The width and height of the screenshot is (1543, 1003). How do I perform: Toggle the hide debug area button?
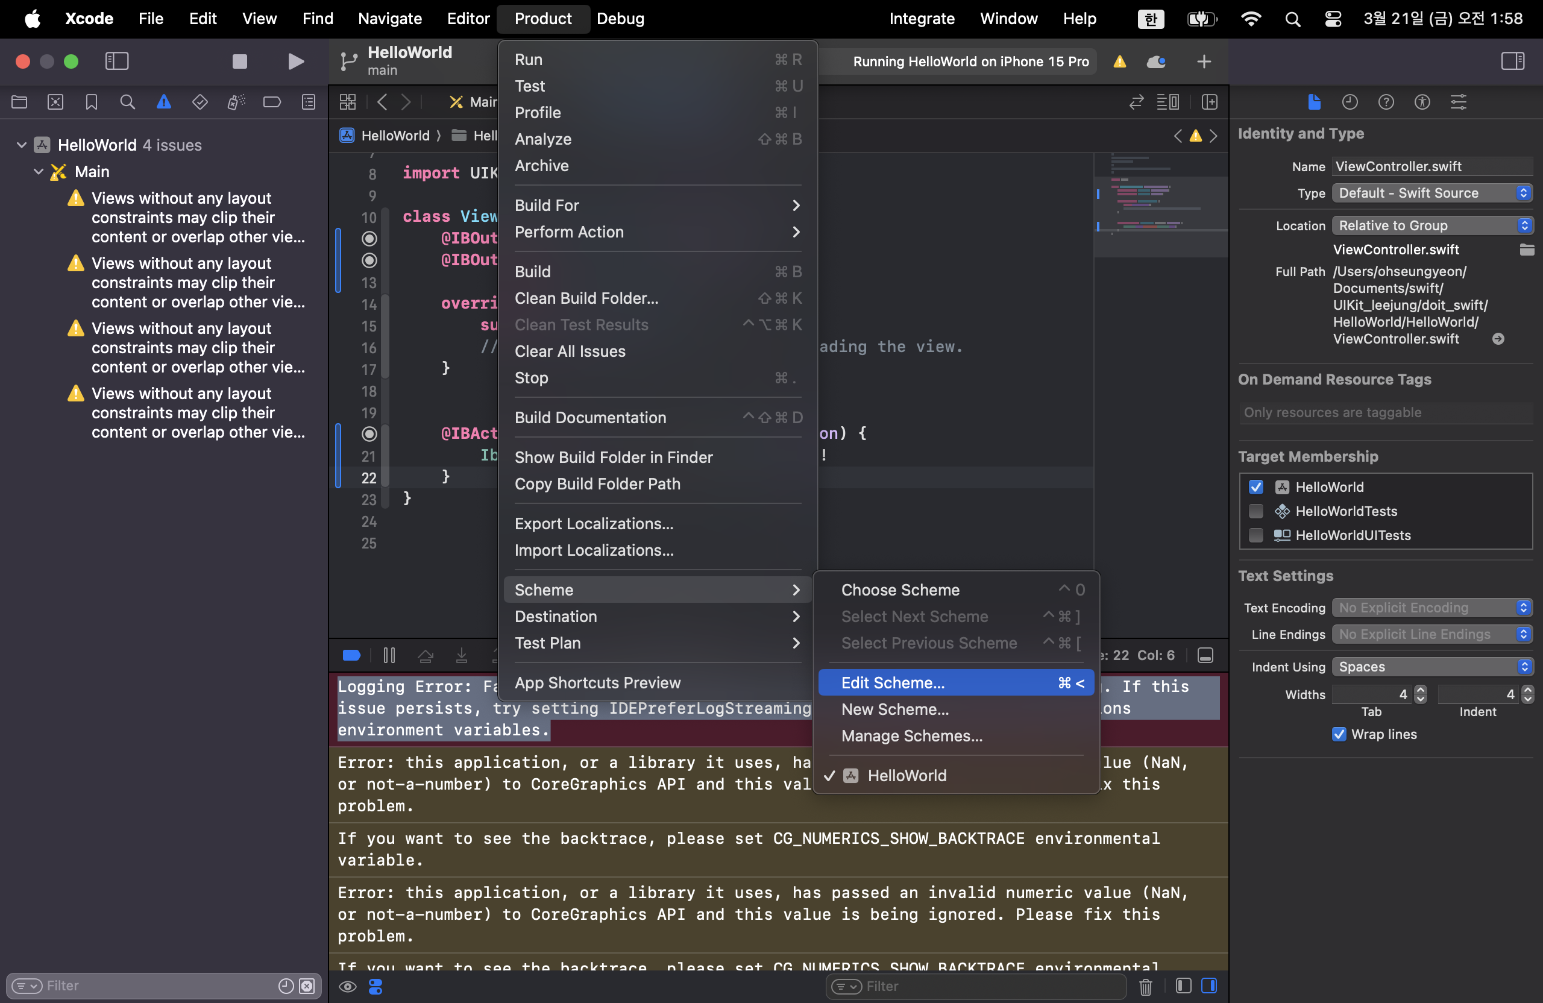[x=1205, y=655]
